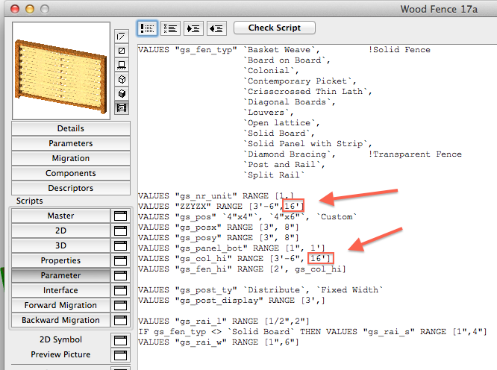This screenshot has width=497, height=370.
Task: Open 2D script in separate window icon
Action: click(120, 231)
